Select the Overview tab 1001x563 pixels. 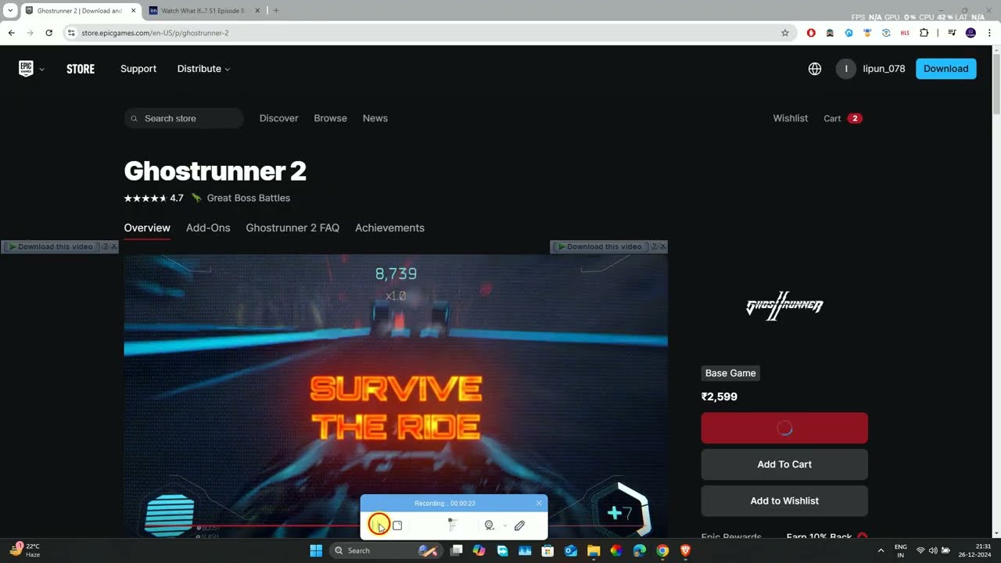[147, 228]
